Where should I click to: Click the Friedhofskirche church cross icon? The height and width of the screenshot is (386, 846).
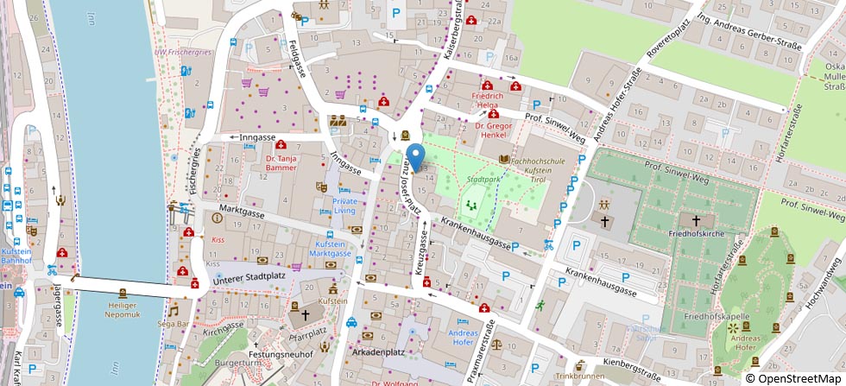[695, 220]
